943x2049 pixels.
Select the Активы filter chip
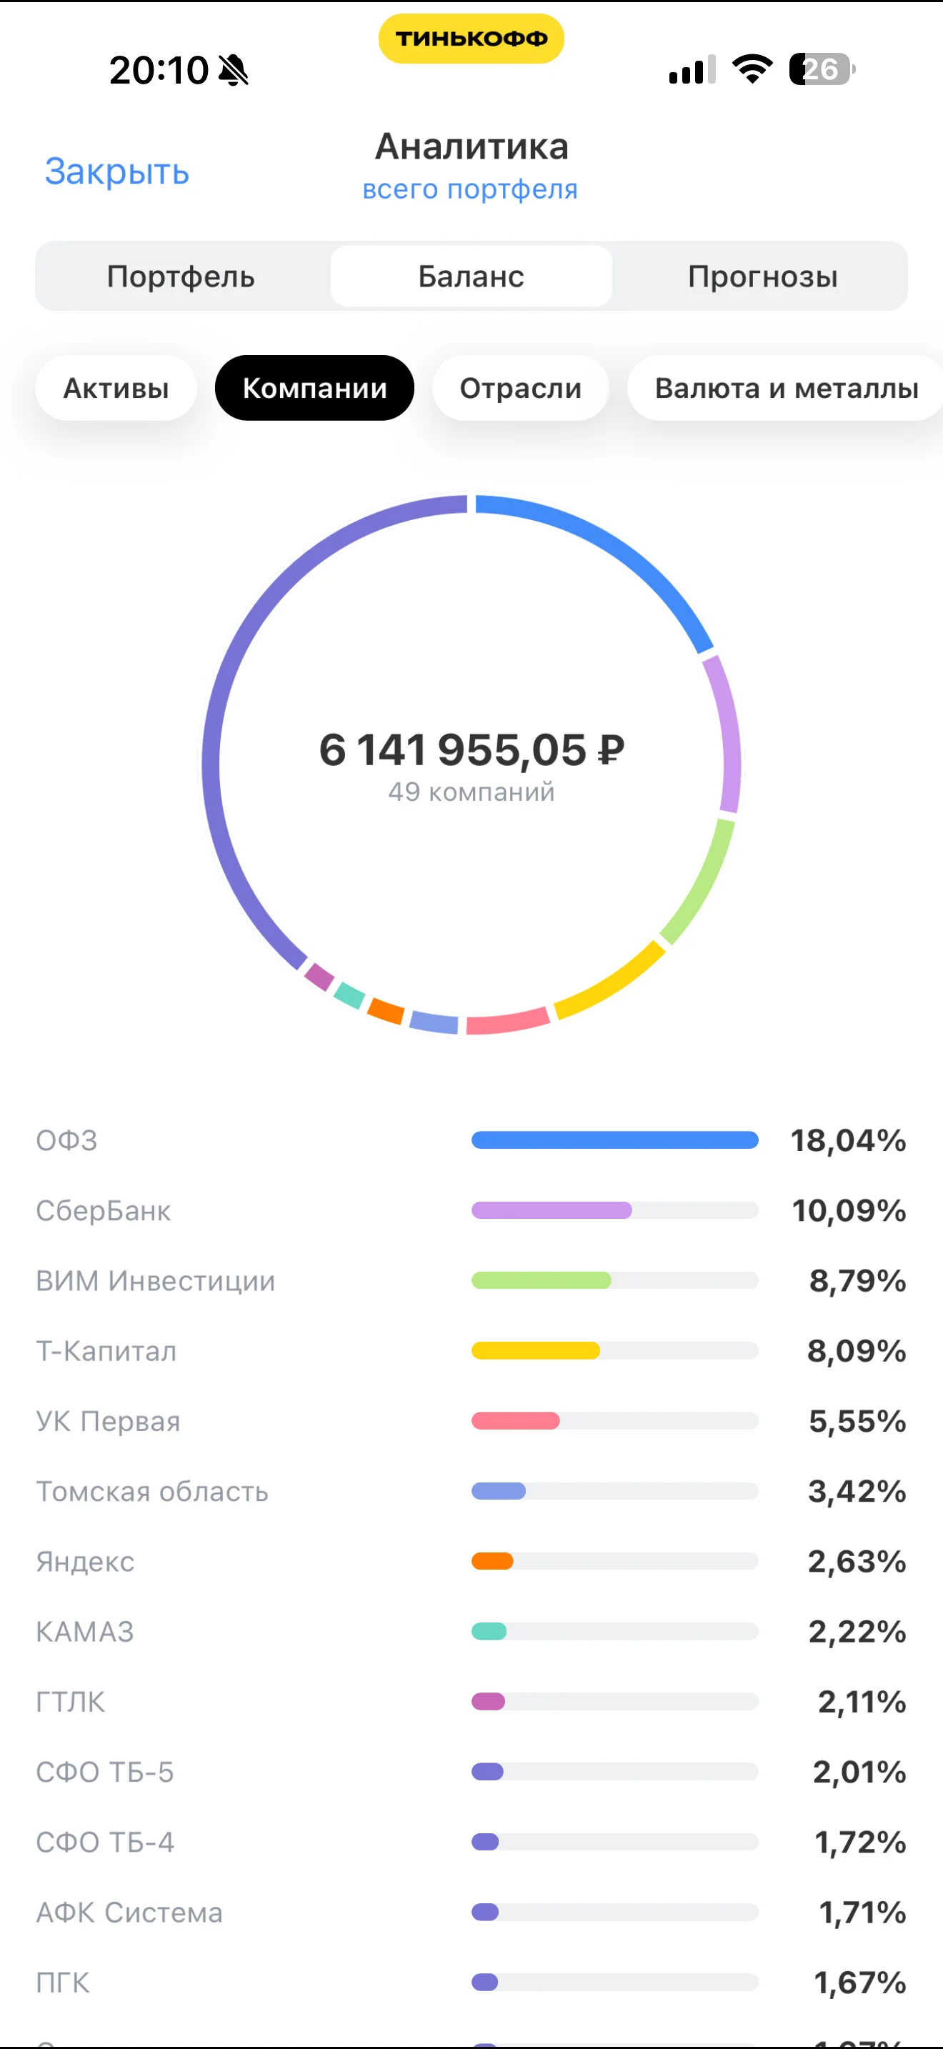tap(116, 388)
